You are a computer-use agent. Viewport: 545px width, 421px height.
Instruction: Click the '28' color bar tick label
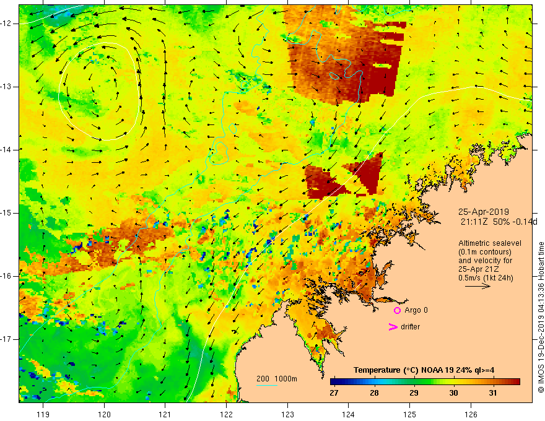pos(374,393)
